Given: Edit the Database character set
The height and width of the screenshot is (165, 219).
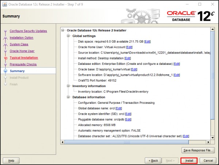Looking at the screenshot, I should [186, 136].
